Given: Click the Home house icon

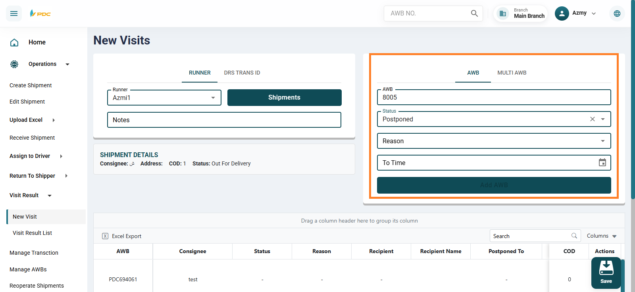Looking at the screenshot, I should point(14,42).
